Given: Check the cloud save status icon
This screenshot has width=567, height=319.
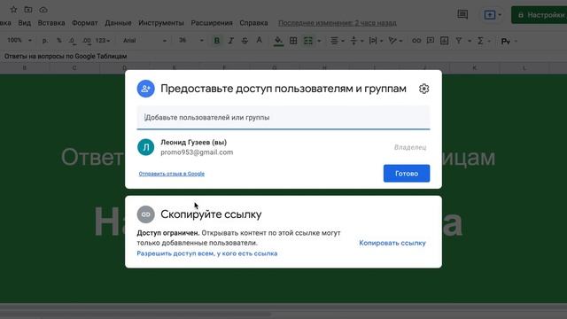Looking at the screenshot, I should pos(43,10).
